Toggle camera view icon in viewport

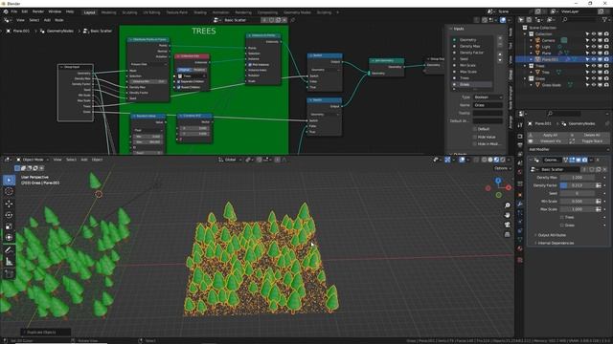(x=508, y=225)
